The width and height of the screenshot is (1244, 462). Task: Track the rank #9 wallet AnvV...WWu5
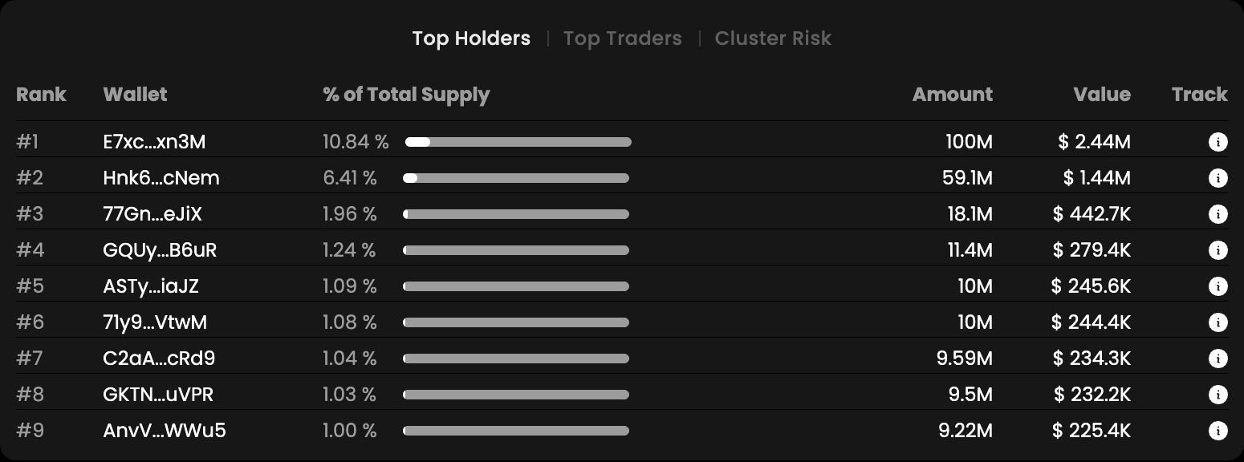[x=1218, y=431]
